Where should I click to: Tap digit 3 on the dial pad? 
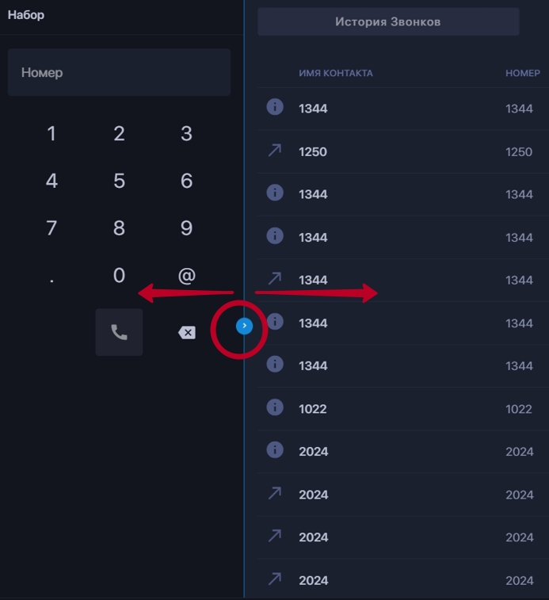[x=187, y=133]
